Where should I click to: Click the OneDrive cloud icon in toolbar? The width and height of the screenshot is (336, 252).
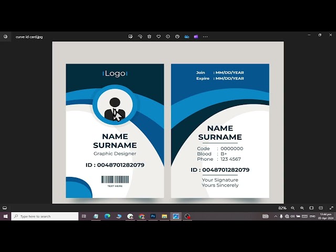pos(187,37)
